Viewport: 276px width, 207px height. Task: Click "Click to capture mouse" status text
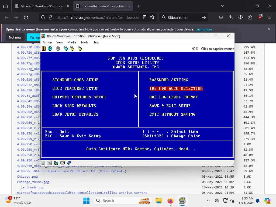218,49
